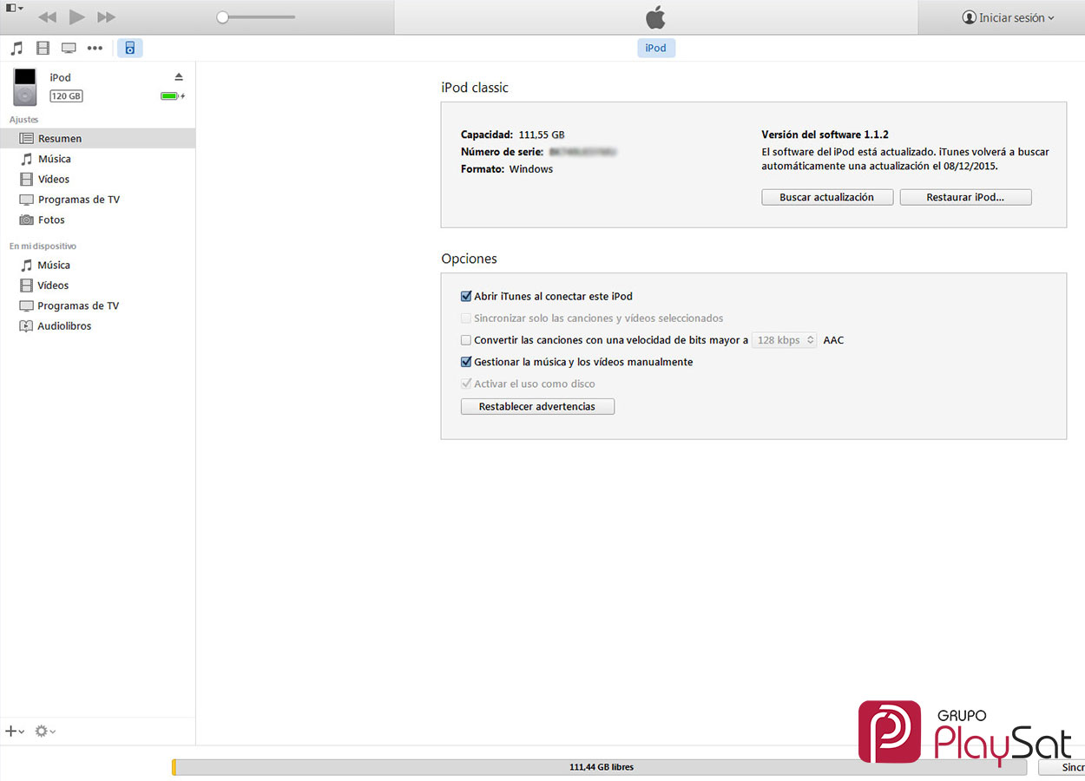
Task: Click the previous track rewind button
Action: 47,17
